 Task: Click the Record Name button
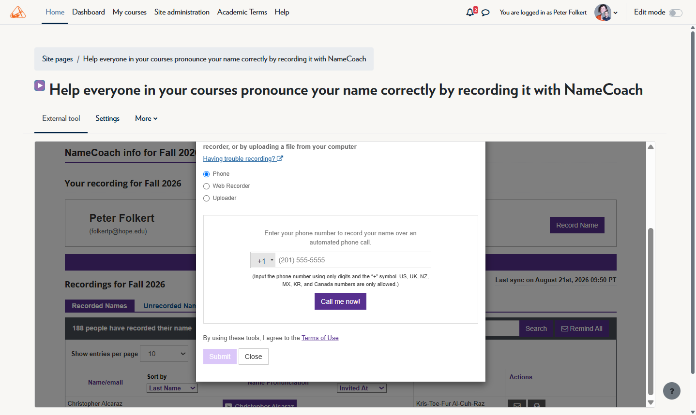click(x=577, y=225)
